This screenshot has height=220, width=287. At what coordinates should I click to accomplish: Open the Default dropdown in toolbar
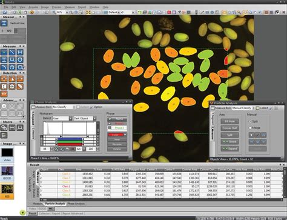[x=119, y=12]
